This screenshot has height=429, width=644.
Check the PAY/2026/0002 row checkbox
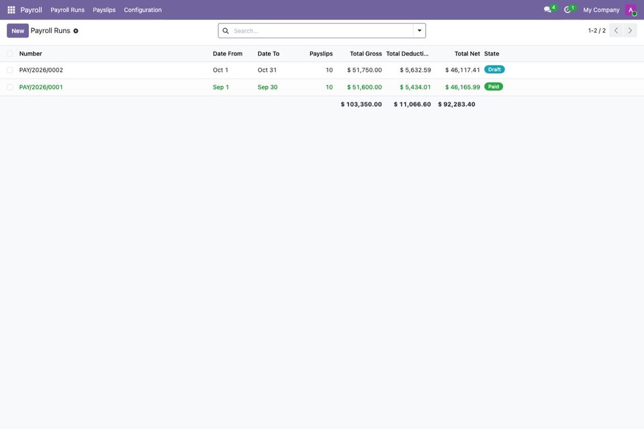[10, 70]
